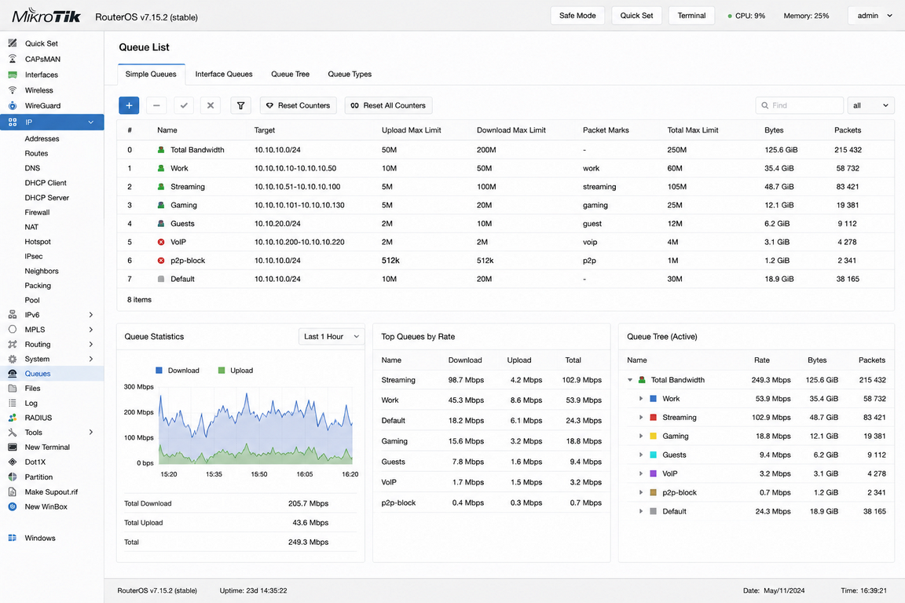Click the Queues sidebar icon

12,373
